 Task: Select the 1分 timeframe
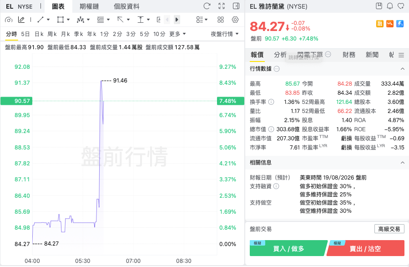104,34
